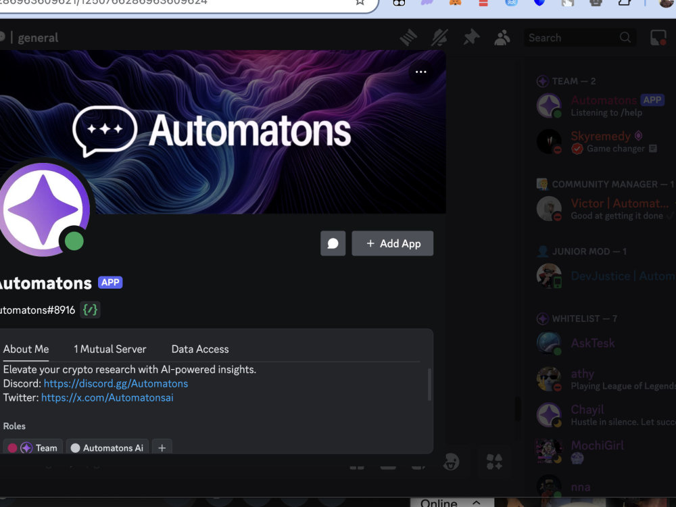Viewport: 676px width, 507px height.
Task: Click the message bubble button on profile
Action: [333, 243]
